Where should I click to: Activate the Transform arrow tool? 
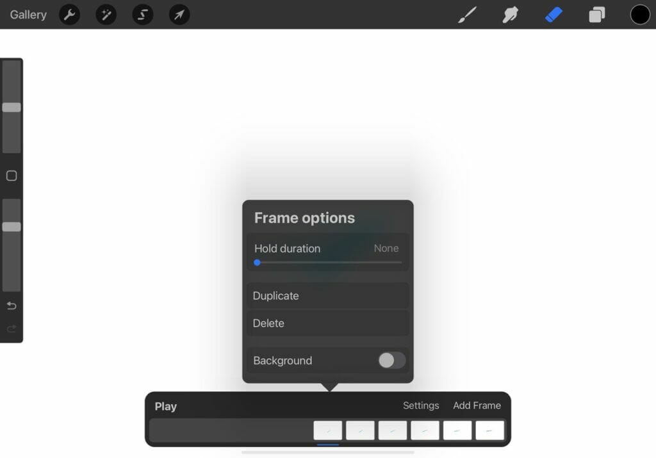click(x=179, y=15)
